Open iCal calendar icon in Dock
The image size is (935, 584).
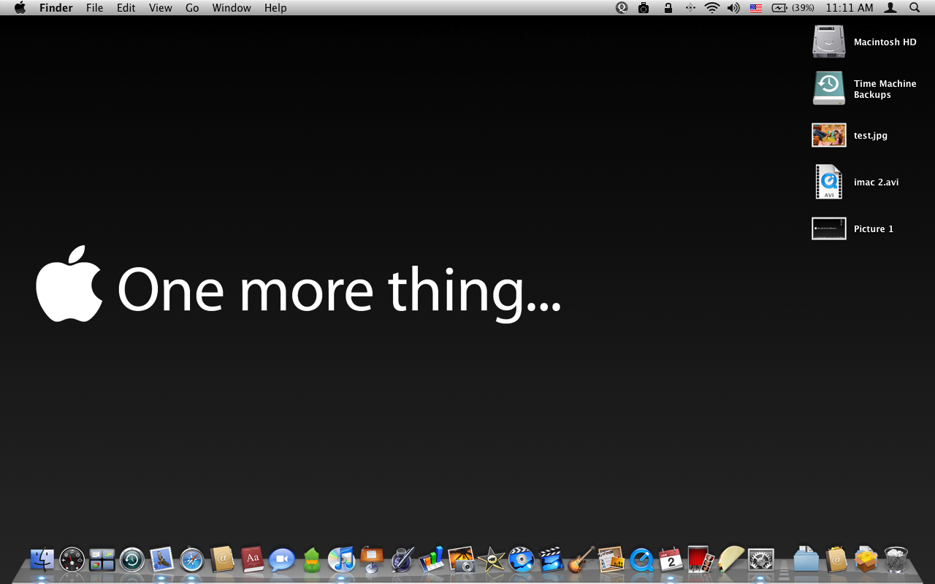pyautogui.click(x=671, y=560)
